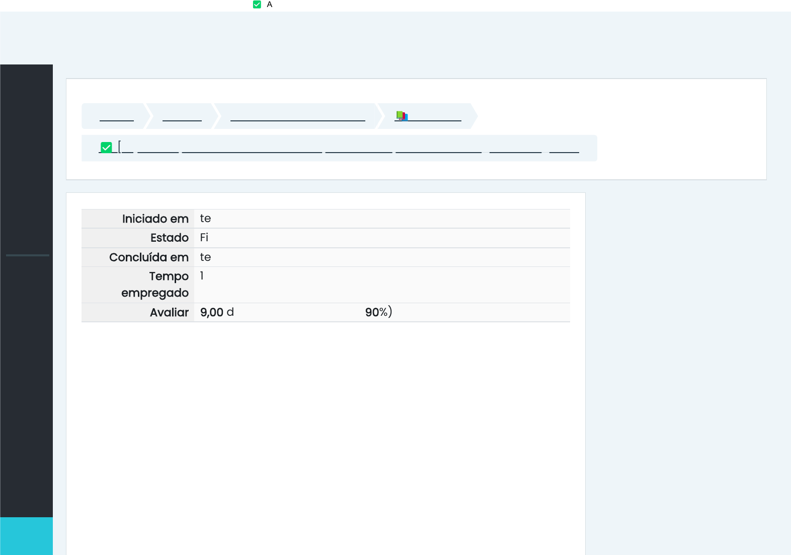Screen dimensions: 791x555
Task: Click the 'Estado' value starting with 'Fi'
Action: 204,238
